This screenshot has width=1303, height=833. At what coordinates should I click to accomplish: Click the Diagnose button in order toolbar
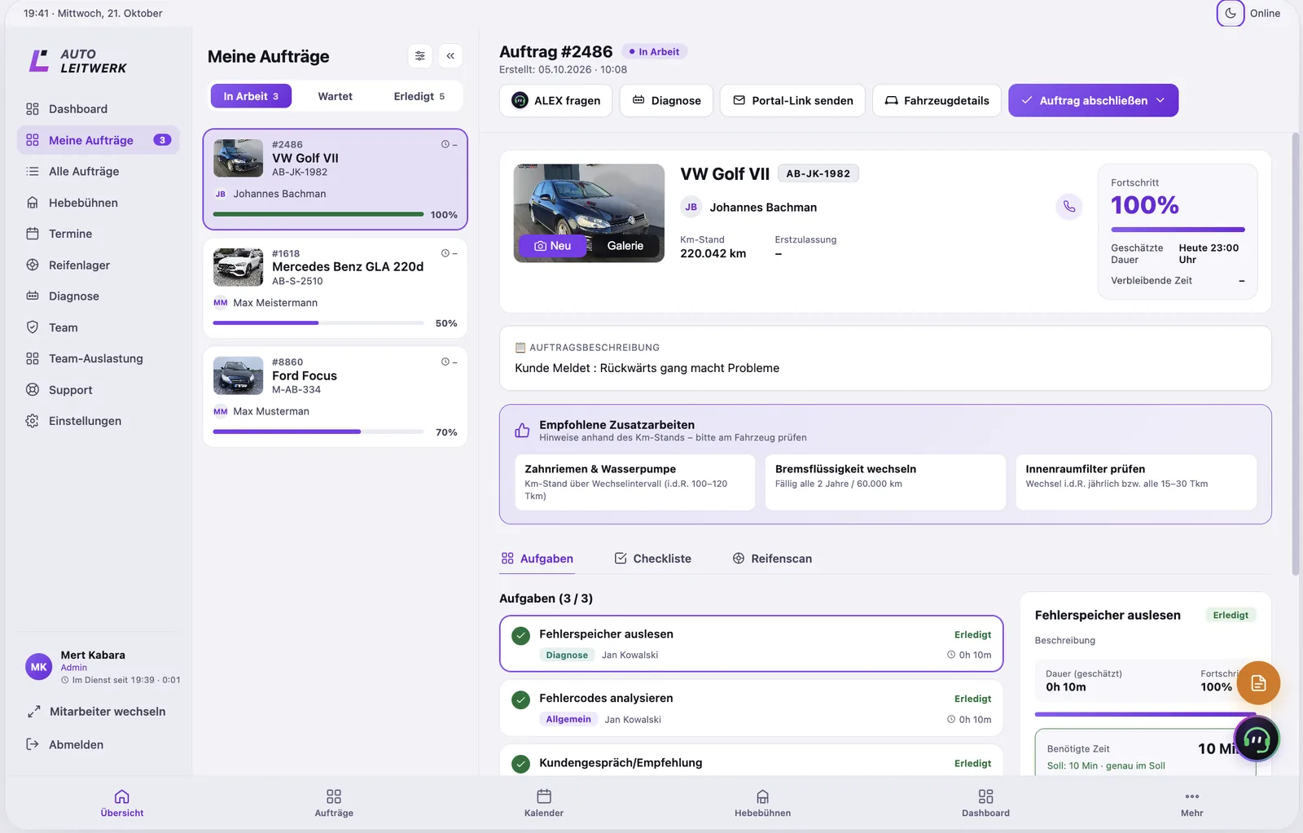tap(666, 100)
